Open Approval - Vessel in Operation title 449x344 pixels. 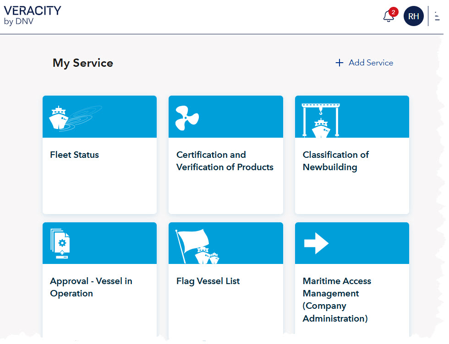coord(91,287)
